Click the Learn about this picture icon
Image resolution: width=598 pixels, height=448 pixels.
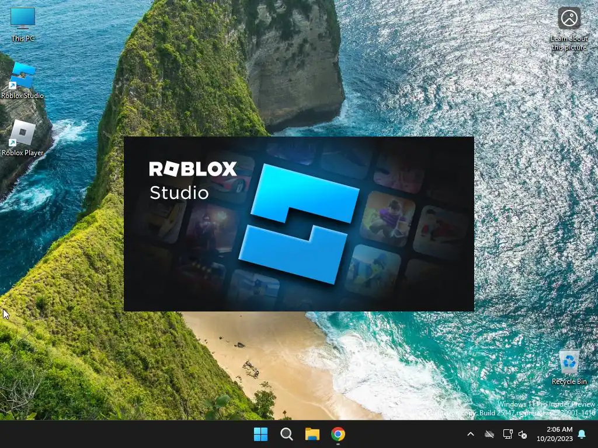point(569,29)
